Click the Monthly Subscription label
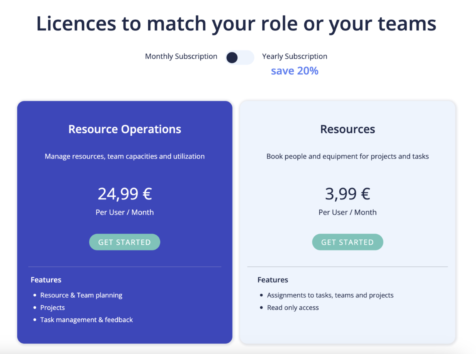Image resolution: width=476 pixels, height=354 pixels. 181,56
